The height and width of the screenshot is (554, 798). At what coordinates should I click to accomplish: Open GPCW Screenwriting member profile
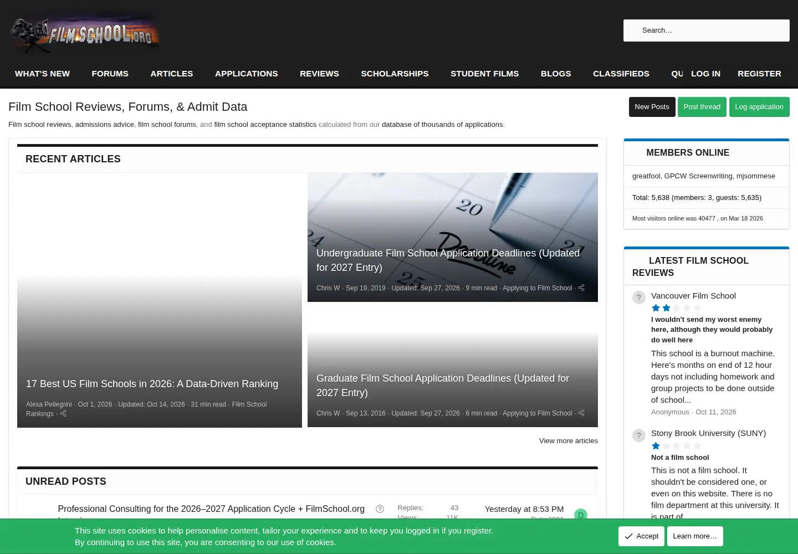coord(698,176)
